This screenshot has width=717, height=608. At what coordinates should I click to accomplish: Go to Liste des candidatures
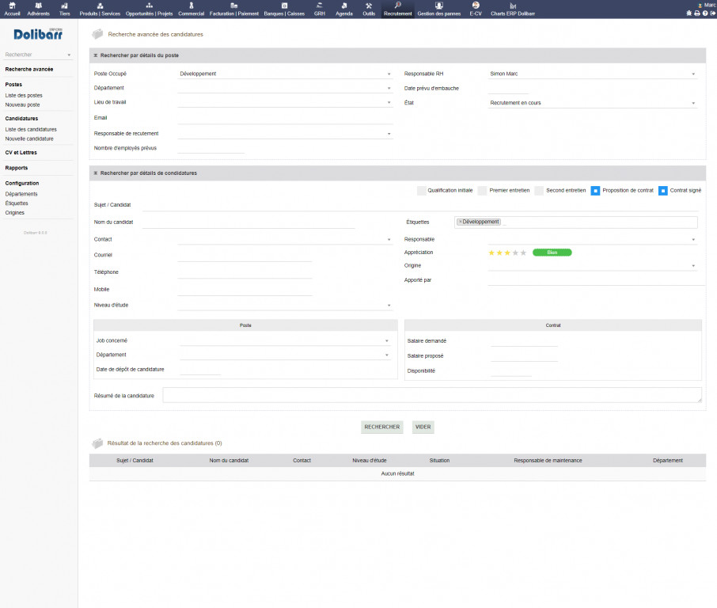pos(31,129)
